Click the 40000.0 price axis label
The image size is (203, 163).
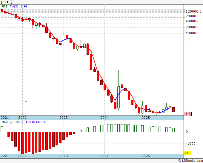coord(193,21)
